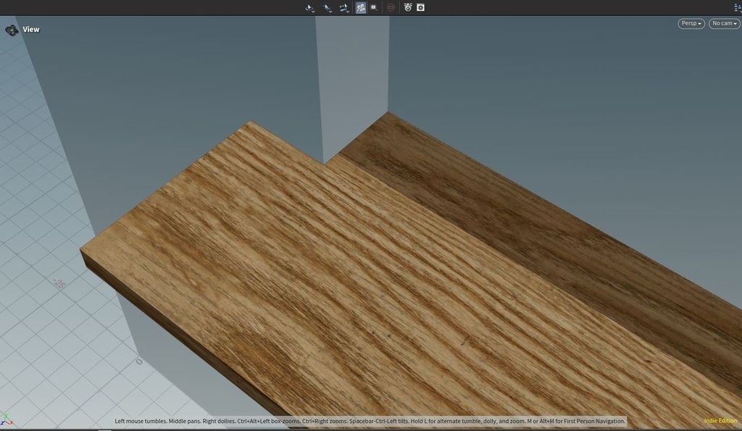Open the gear settings icon in top toolbar
Screen dimensions: 742x431
(x=420, y=7)
